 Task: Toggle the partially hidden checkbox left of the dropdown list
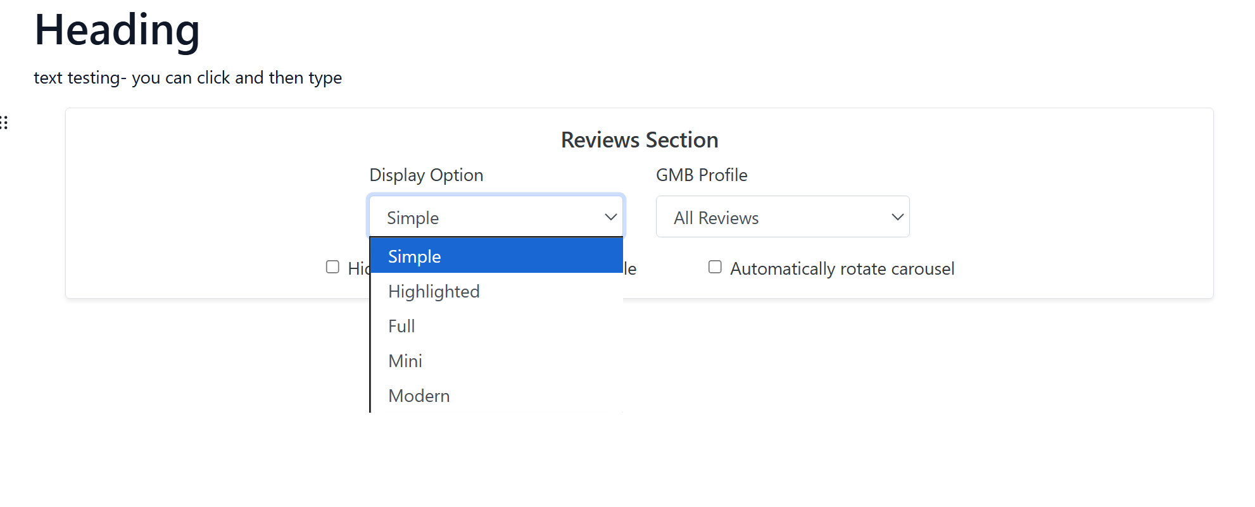point(332,267)
